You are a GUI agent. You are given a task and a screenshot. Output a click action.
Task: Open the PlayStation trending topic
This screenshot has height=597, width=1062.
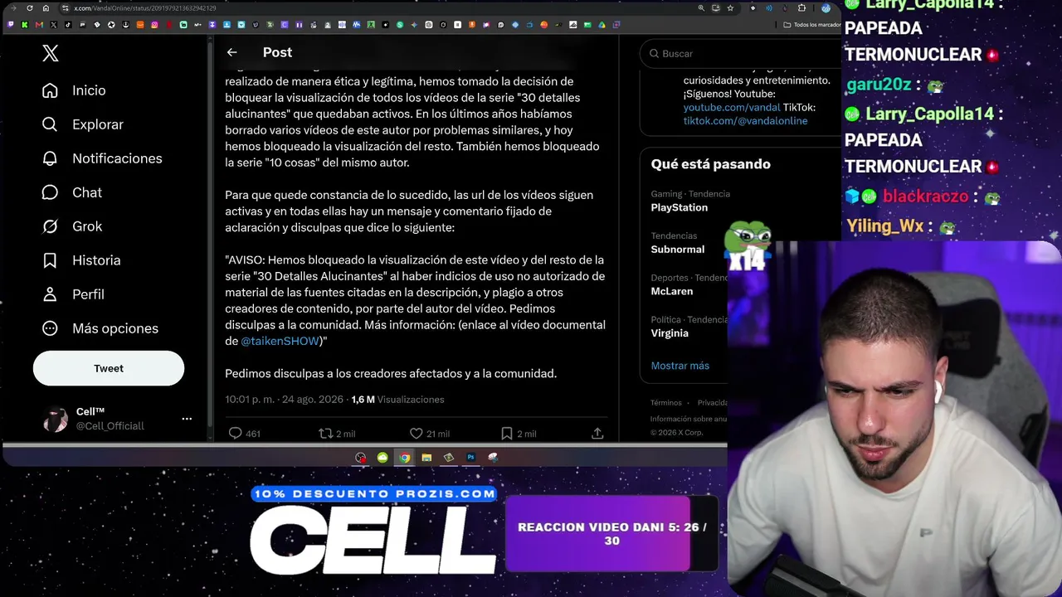[680, 207]
